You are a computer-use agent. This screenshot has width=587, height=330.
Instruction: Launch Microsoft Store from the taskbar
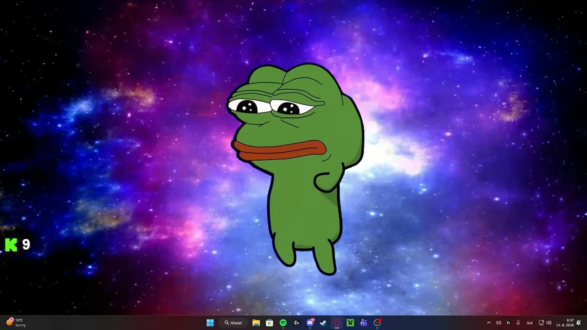tap(270, 323)
